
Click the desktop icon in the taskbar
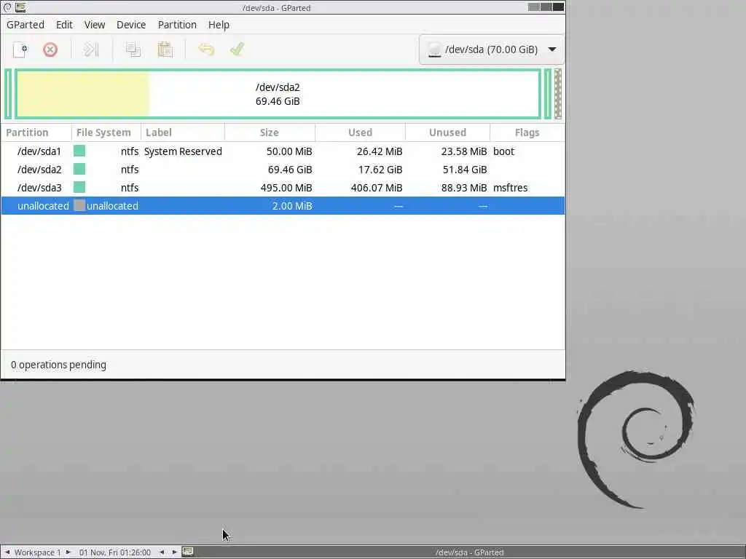click(x=188, y=552)
